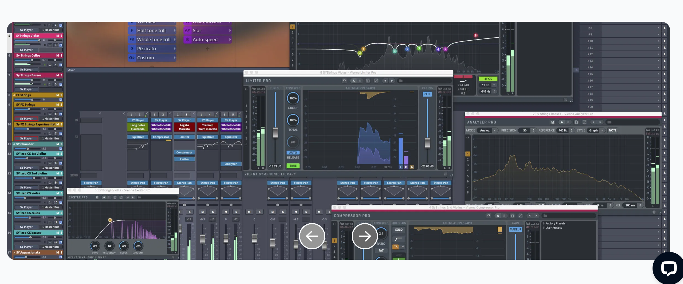Click SOLO sidechain button in Compressor Pro
Screen dimensions: 683x284
(399, 230)
